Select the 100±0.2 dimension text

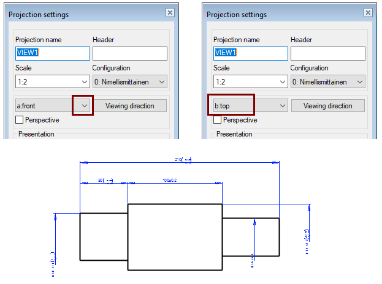pyautogui.click(x=170, y=181)
